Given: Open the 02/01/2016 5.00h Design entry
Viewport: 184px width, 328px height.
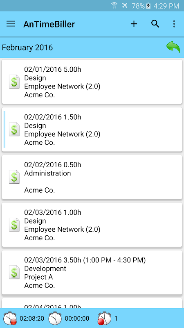Looking at the screenshot, I should pyautogui.click(x=92, y=82).
